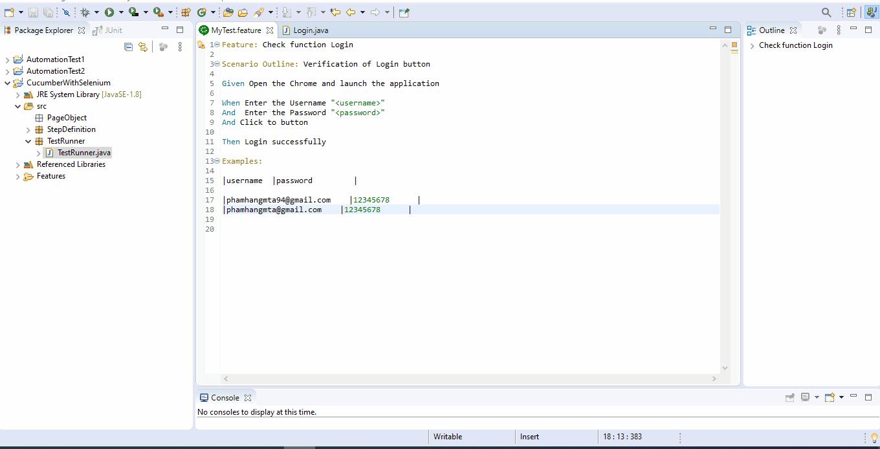880x449 pixels.
Task: Open the dropdown arrow beside Run button
Action: (x=121, y=12)
